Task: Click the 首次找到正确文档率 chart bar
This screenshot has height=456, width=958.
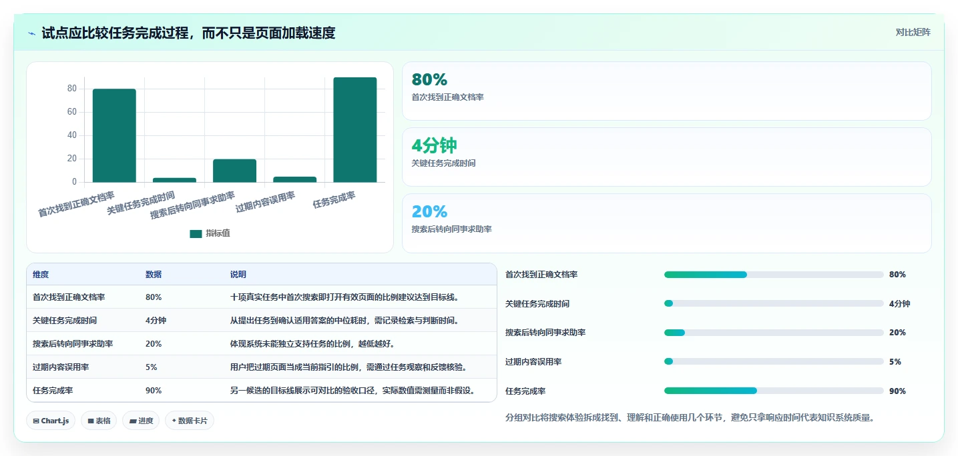Action: click(x=114, y=135)
